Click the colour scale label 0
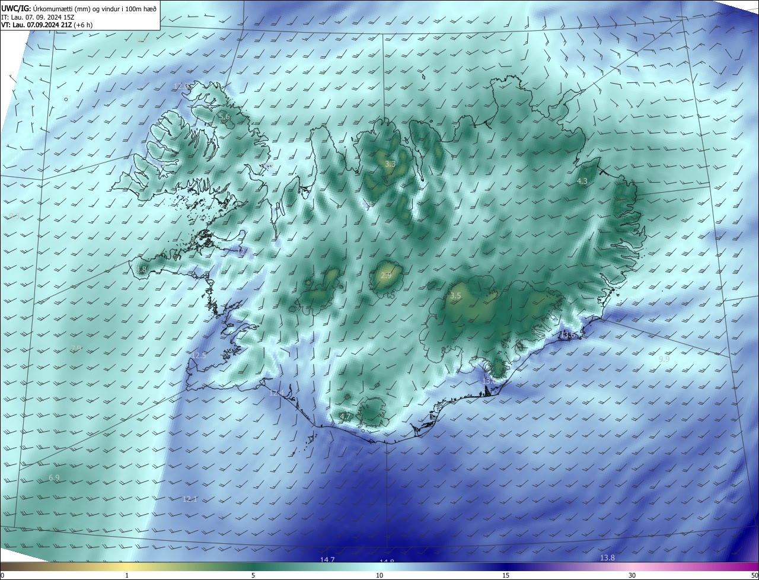The height and width of the screenshot is (580, 759). point(2,575)
